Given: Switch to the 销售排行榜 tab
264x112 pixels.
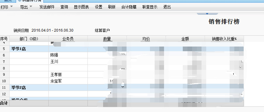Looking at the screenshot, I should [x=30, y=1].
